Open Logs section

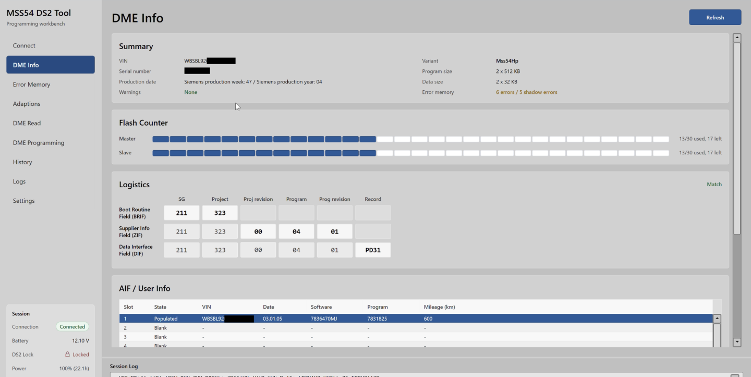point(50,181)
